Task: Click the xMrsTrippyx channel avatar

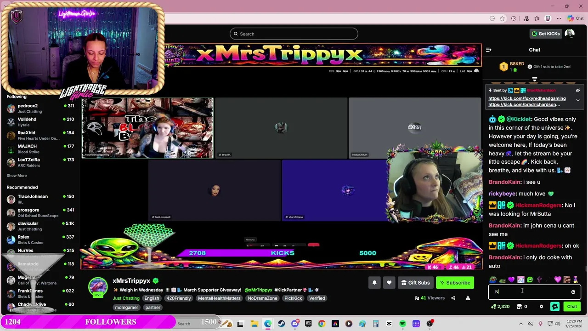Action: pyautogui.click(x=98, y=286)
